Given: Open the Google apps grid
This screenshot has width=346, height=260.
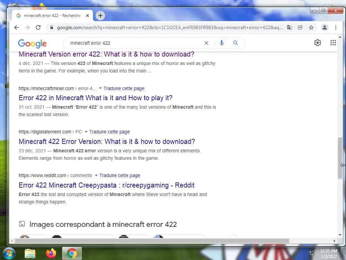Looking at the screenshot, I should [333, 43].
